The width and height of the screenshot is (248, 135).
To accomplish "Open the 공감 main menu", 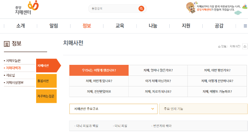I will point(219,26).
